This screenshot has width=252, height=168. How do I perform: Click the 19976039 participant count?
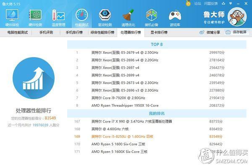[40, 125]
